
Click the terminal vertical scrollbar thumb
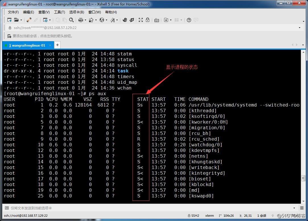[303, 178]
